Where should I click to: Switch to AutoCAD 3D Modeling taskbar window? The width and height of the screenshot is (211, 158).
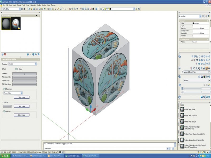pos(91,156)
